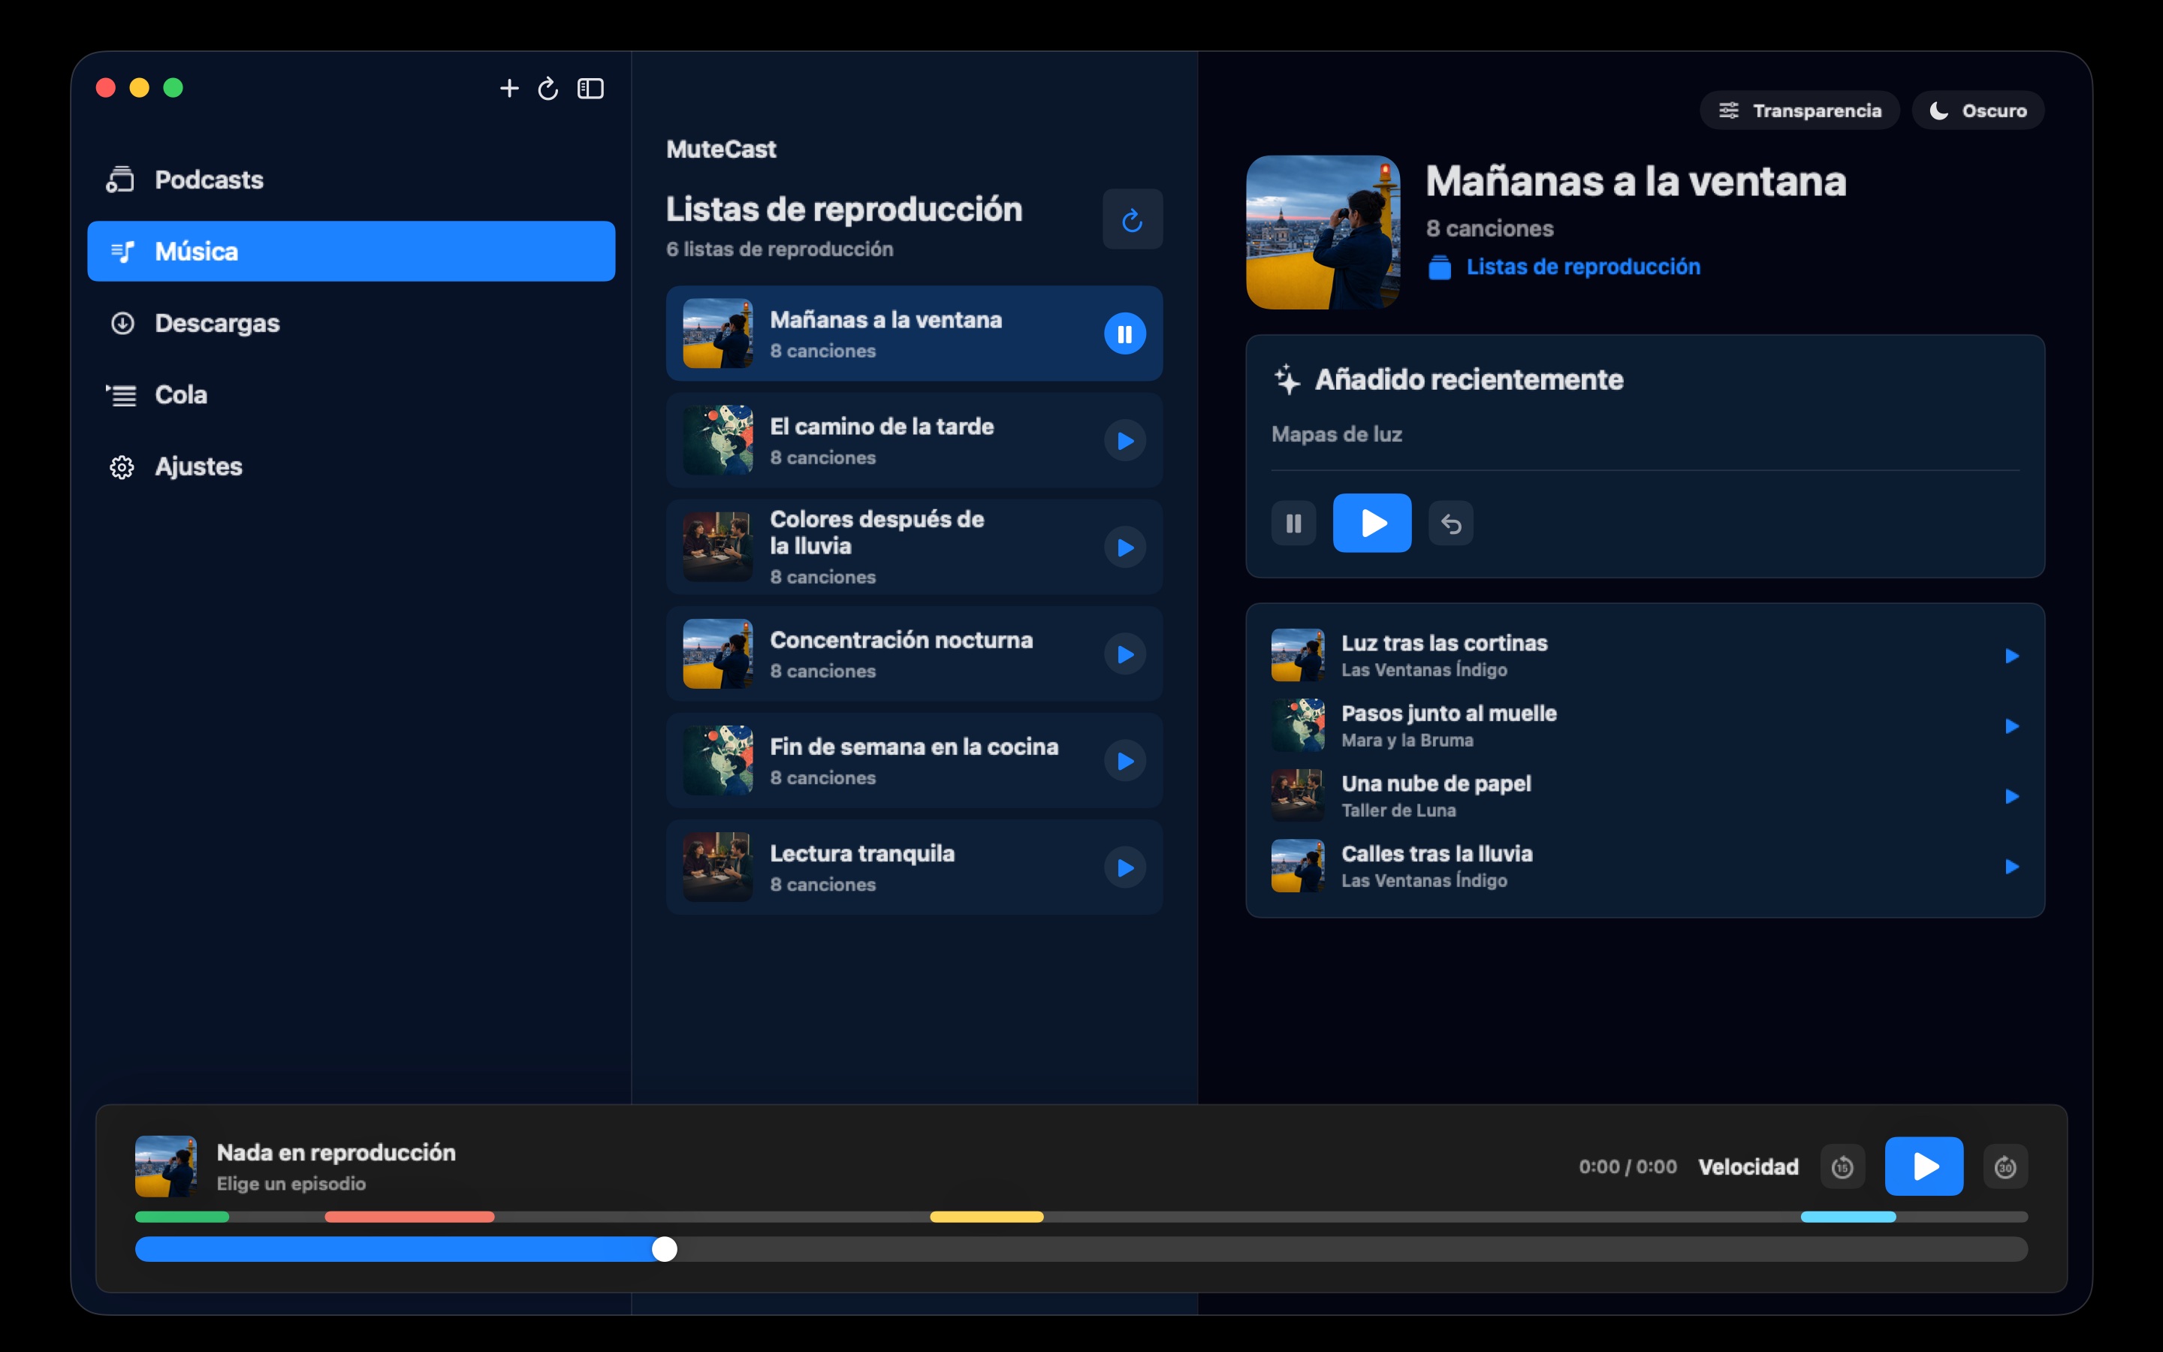
Task: Select the Concentración nocturna title
Action: tap(901, 640)
